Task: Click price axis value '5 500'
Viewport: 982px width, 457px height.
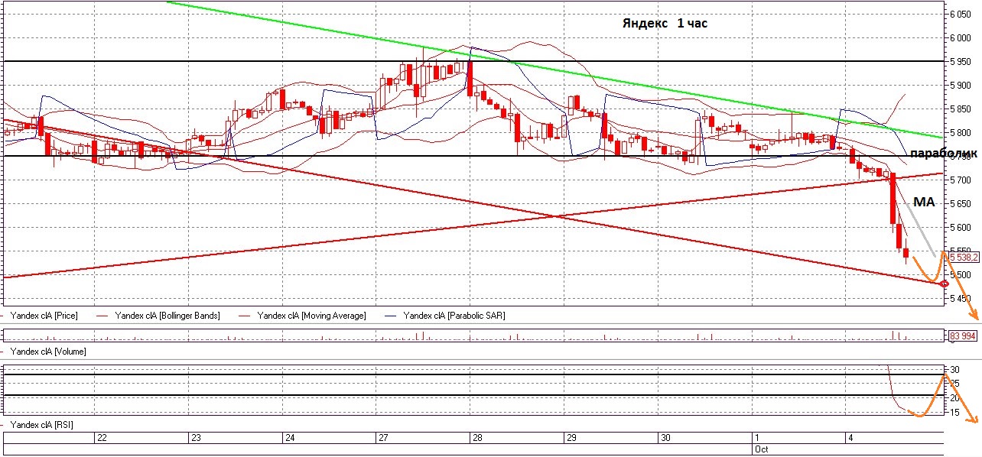Action: click(x=961, y=275)
